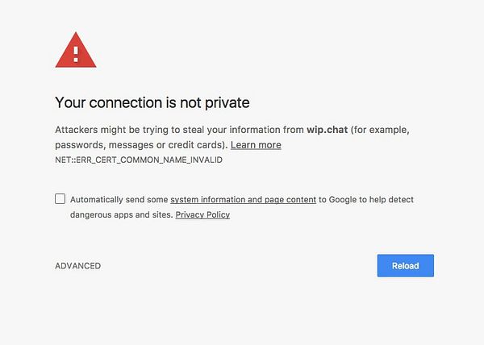Image resolution: width=484 pixels, height=345 pixels.
Task: Open the system information and page content link
Action: (244, 199)
